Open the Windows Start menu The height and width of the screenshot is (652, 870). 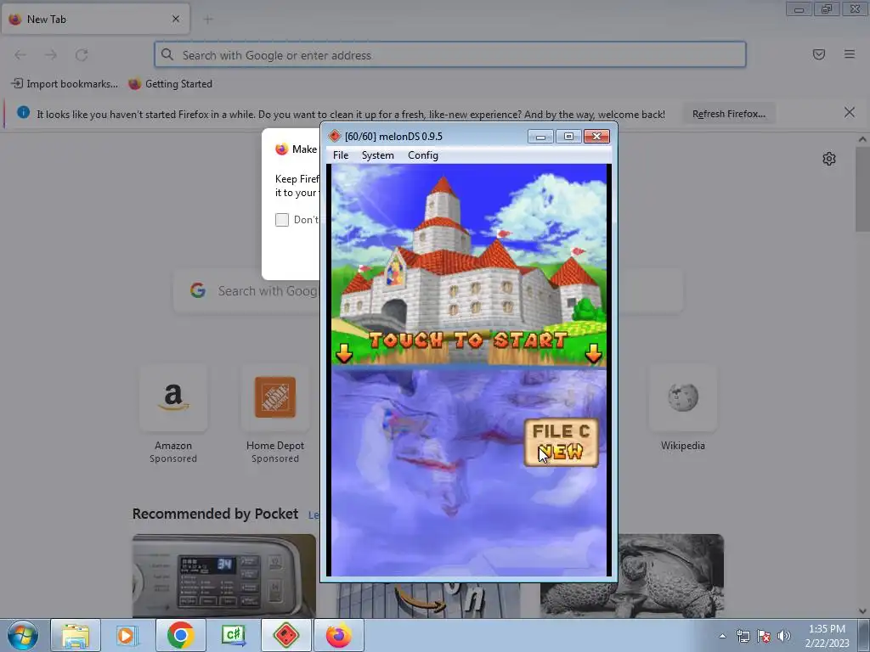coord(22,635)
